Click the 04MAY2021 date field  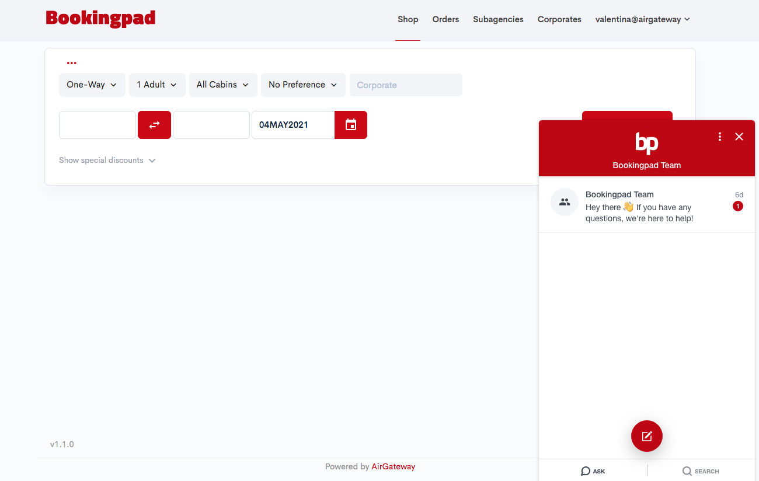[293, 125]
